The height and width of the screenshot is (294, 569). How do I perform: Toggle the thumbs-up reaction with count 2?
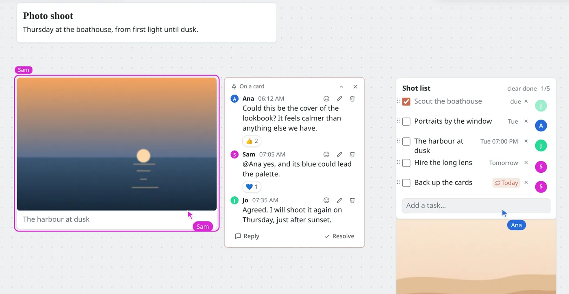click(x=252, y=141)
